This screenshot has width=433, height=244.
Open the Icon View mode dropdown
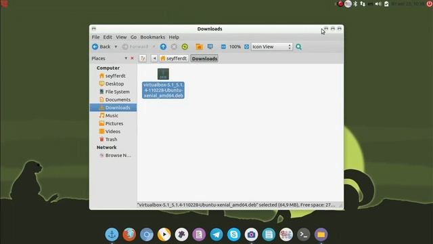pos(272,47)
